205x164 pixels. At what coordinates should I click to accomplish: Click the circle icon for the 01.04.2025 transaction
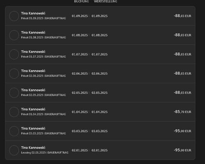[14, 112]
